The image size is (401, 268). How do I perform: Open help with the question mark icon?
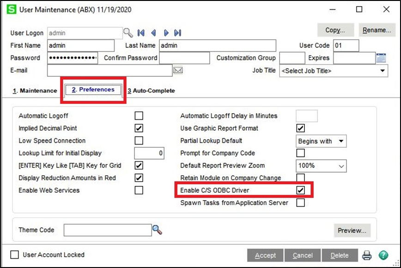pos(383,255)
